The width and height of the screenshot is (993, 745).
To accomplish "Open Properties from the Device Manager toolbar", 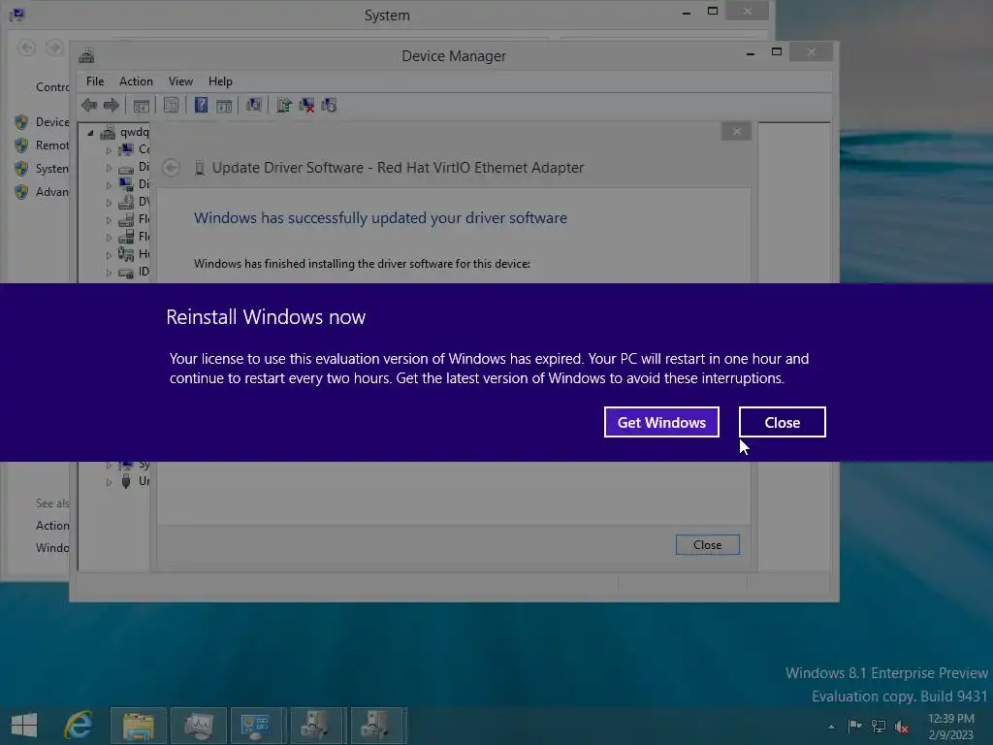I will point(171,105).
